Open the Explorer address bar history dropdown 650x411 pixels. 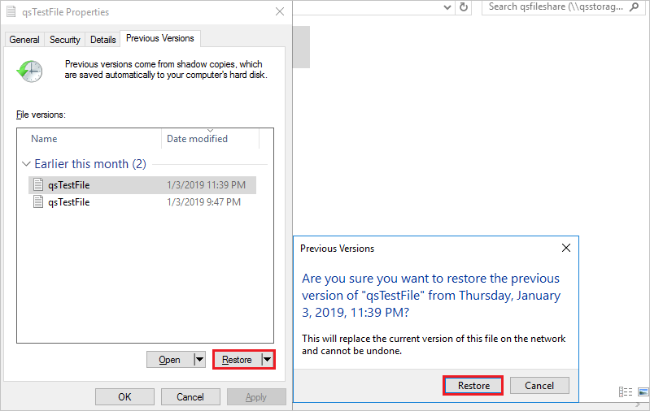click(x=447, y=7)
